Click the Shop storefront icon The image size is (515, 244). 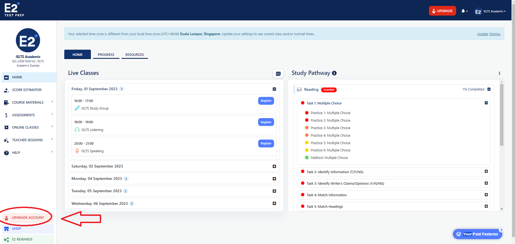coord(6,229)
